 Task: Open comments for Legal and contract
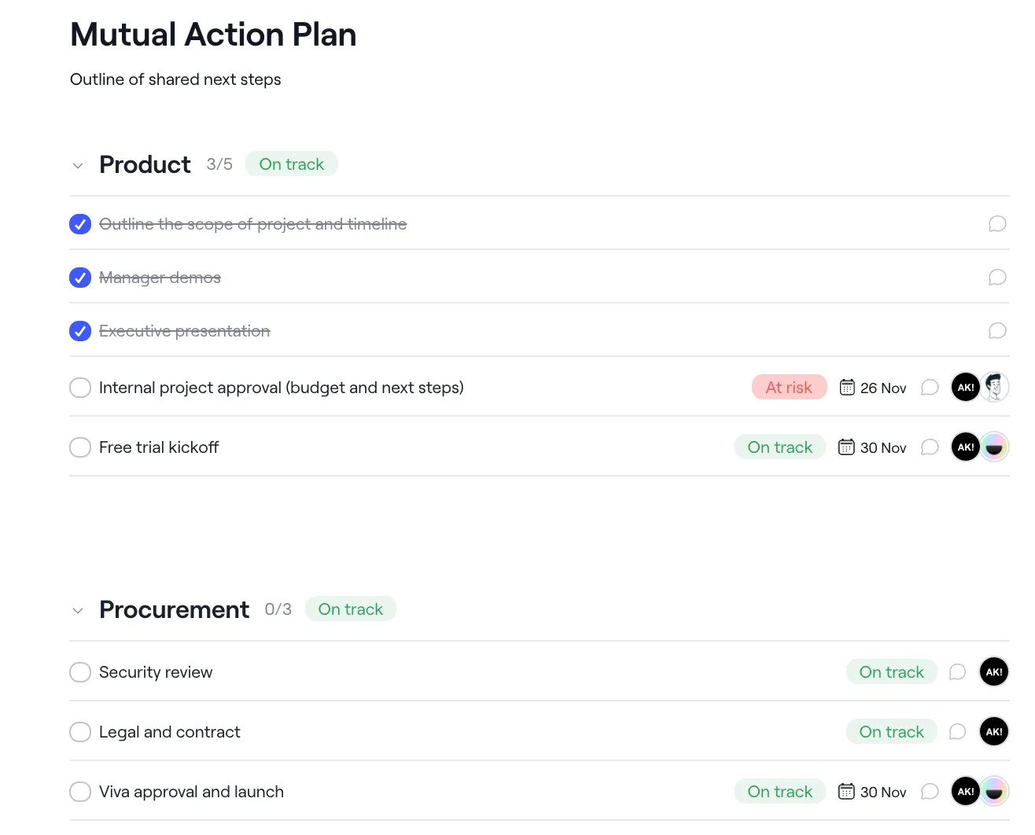[x=957, y=732]
